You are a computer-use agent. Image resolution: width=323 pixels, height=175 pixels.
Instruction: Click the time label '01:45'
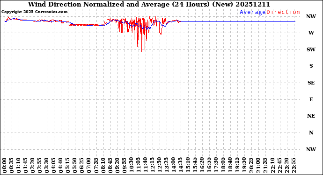click(x=26, y=166)
